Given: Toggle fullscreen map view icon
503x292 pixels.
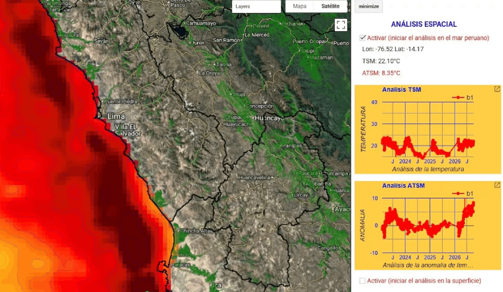Looking at the screenshot, I should (341, 25).
